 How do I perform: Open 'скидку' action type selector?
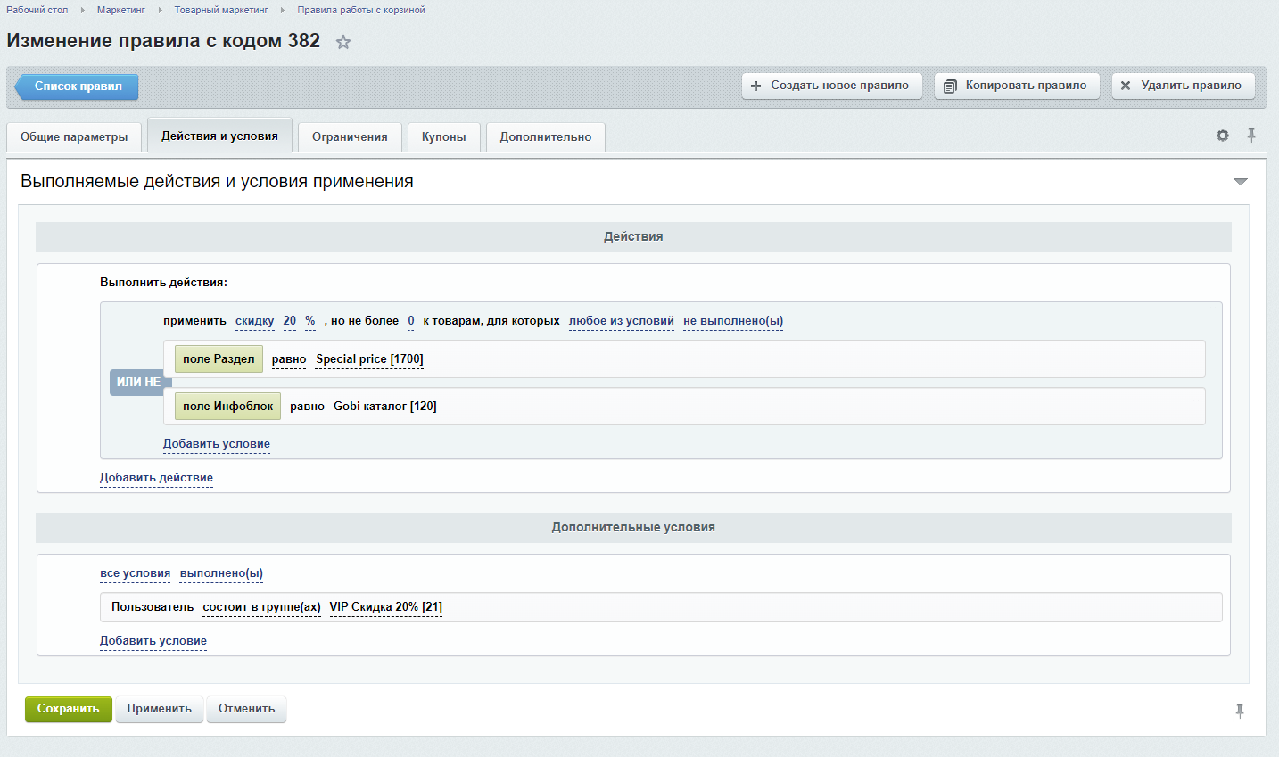(254, 321)
